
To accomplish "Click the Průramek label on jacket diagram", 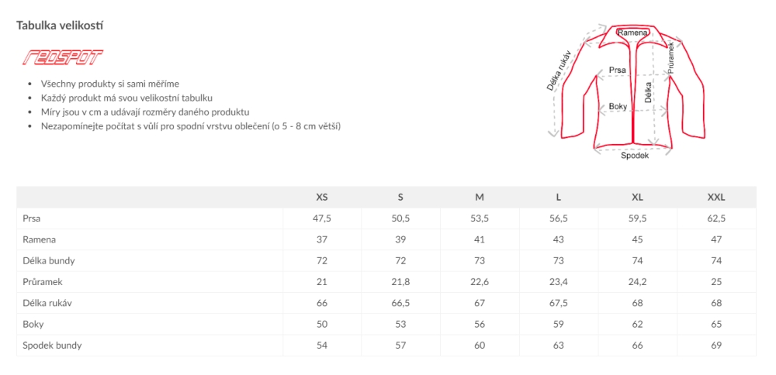I will 671,58.
